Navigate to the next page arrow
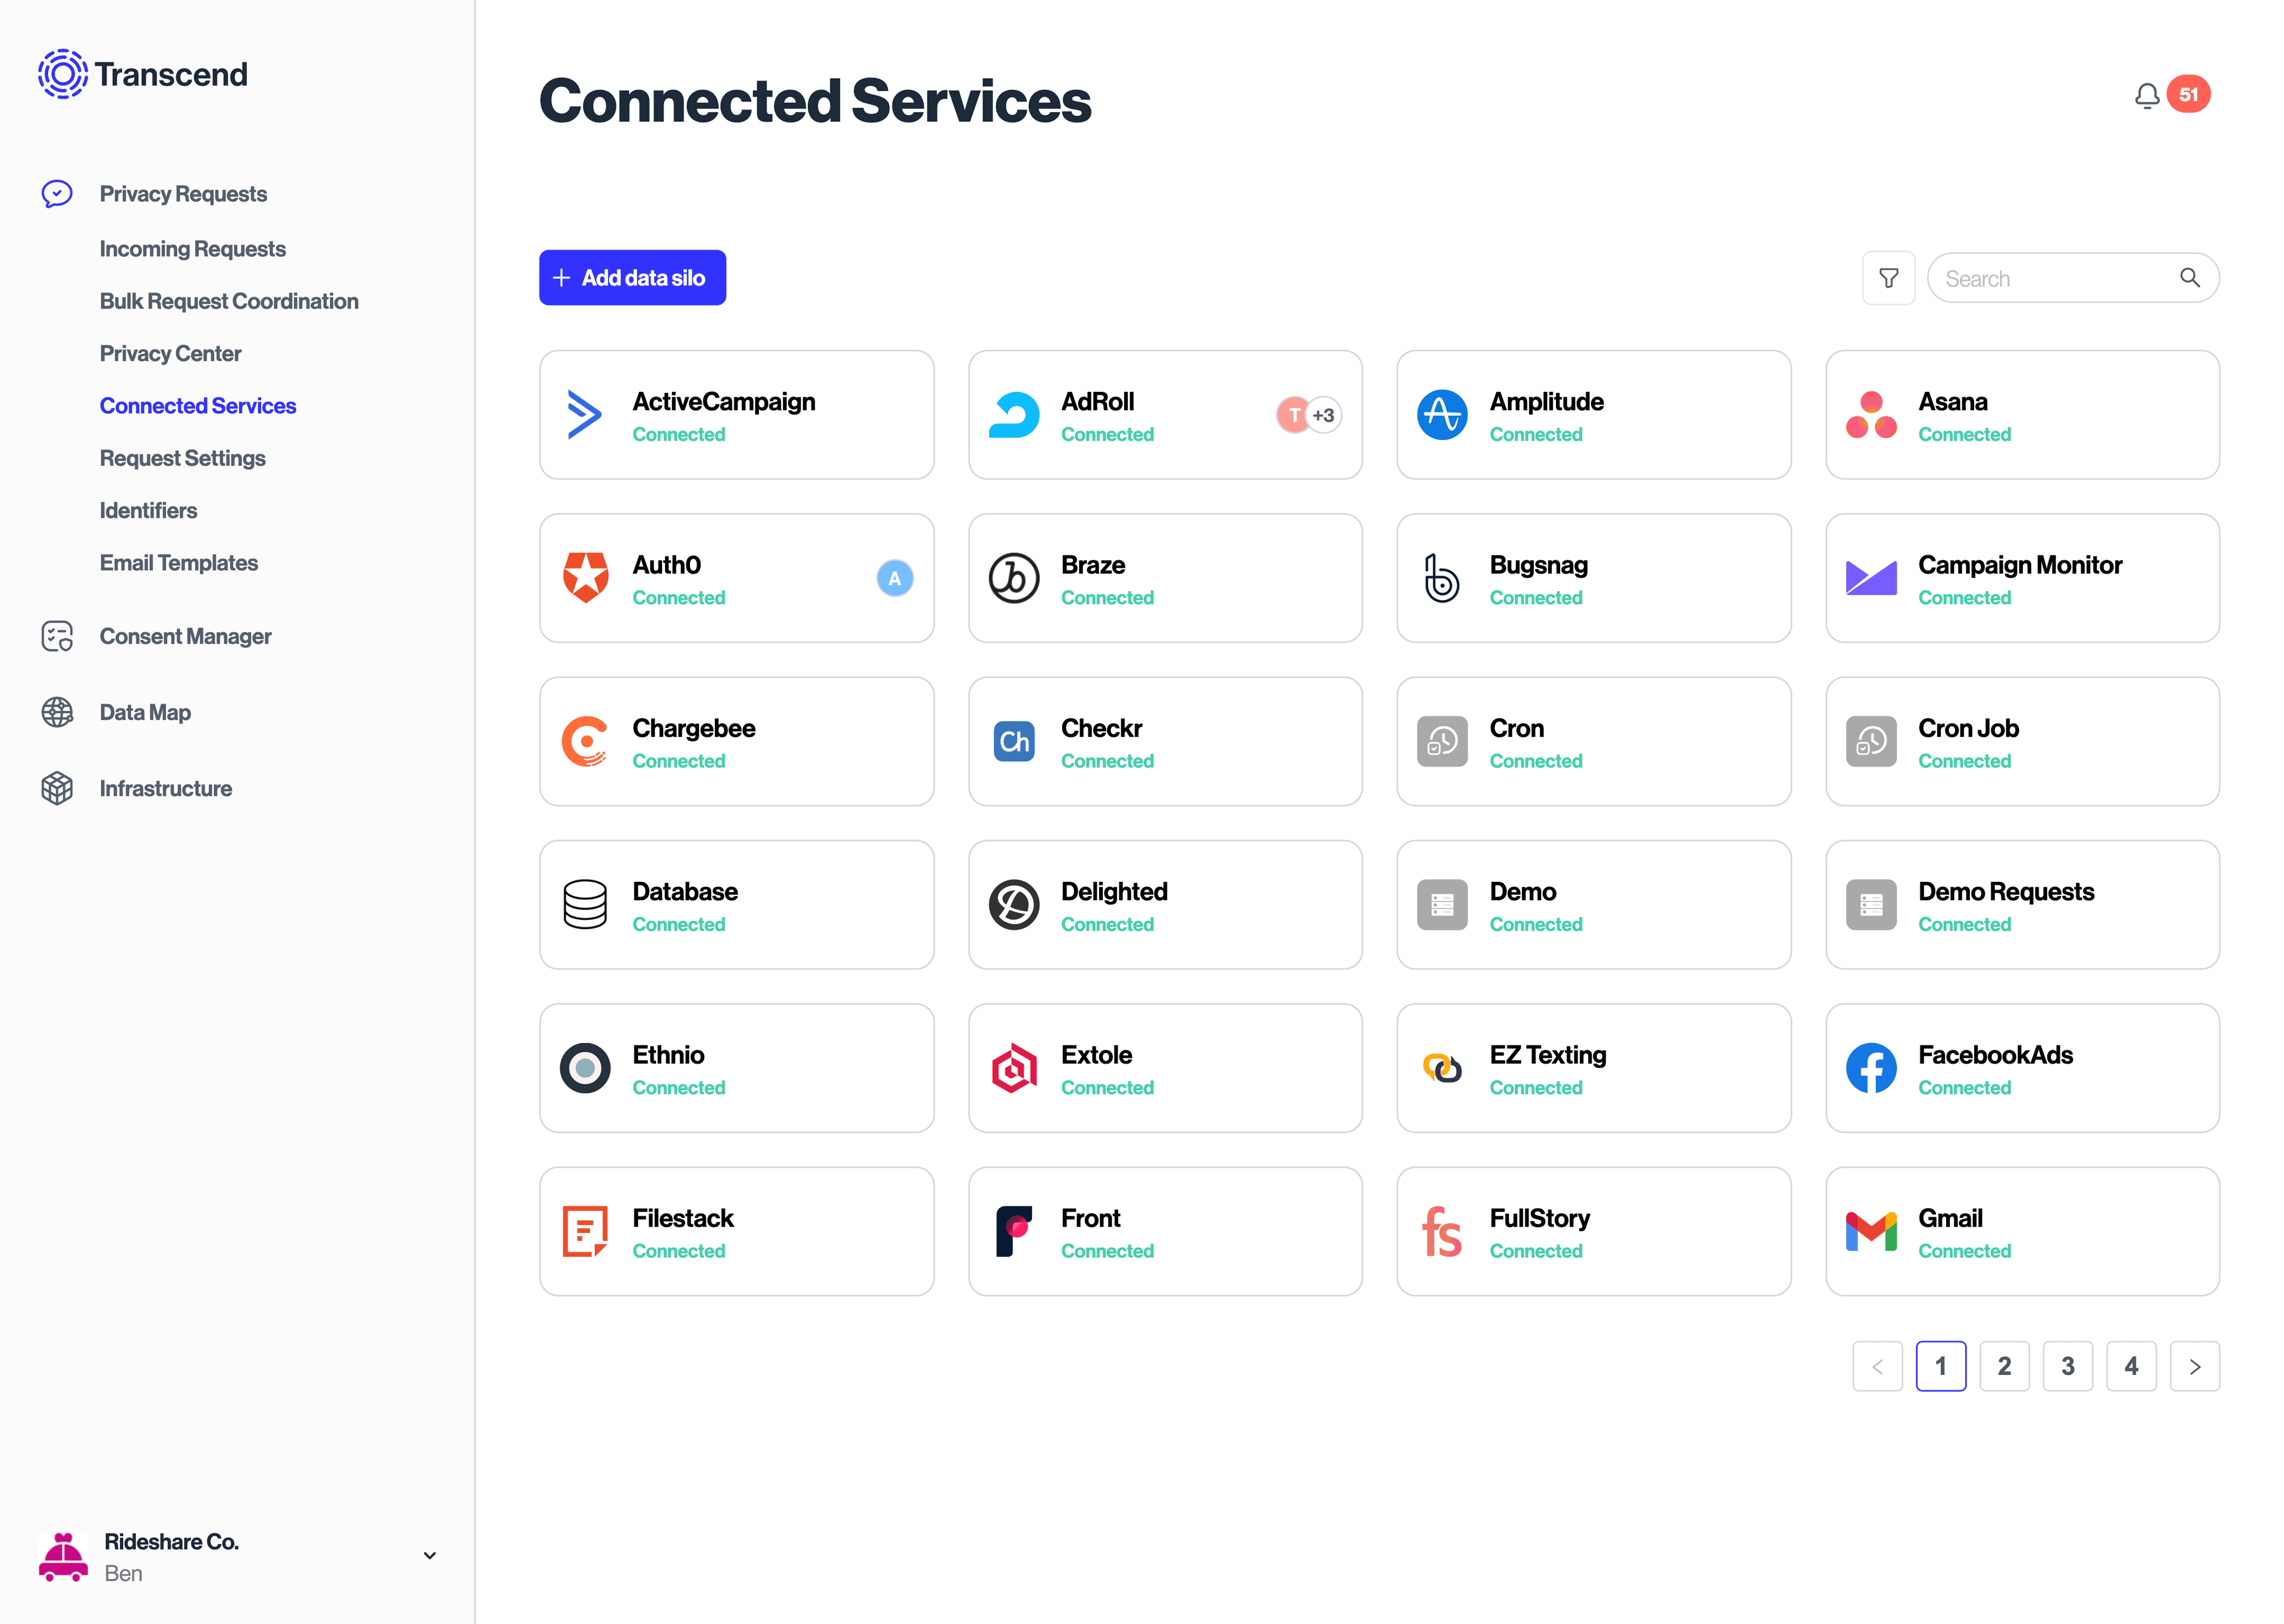Viewport: 2284px width, 1624px height. [2196, 1367]
